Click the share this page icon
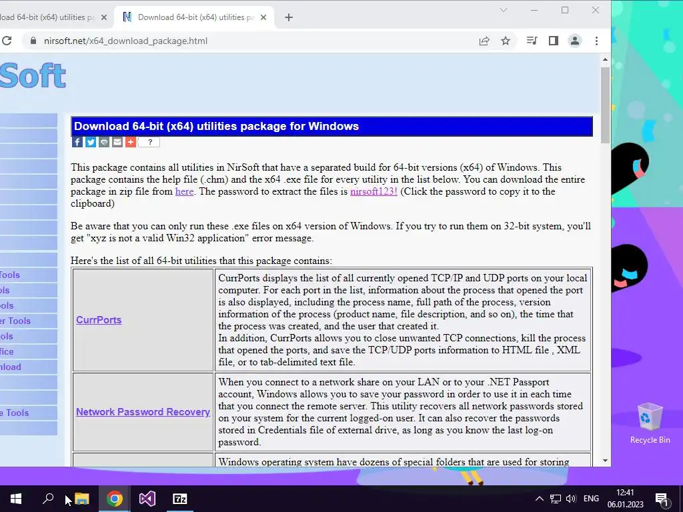This screenshot has width=683, height=512. [x=484, y=41]
